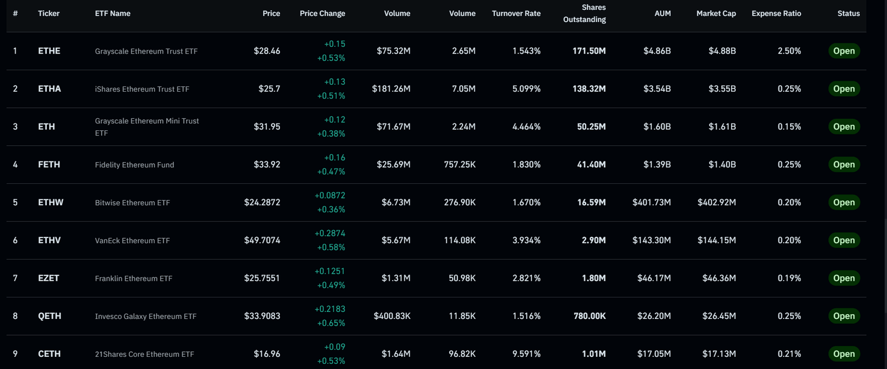Open Grayscale Ethereum Mini Trust ETF page
Image resolution: width=887 pixels, height=369 pixels.
tap(146, 126)
